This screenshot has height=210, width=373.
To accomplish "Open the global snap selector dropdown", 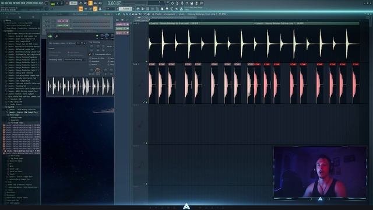I will [110, 9].
